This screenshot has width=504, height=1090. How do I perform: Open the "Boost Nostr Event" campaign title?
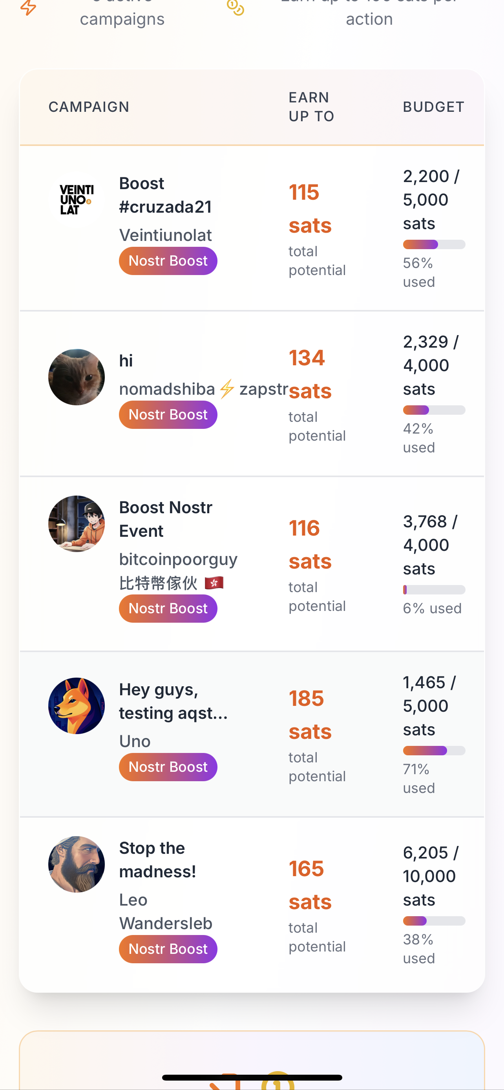click(166, 519)
